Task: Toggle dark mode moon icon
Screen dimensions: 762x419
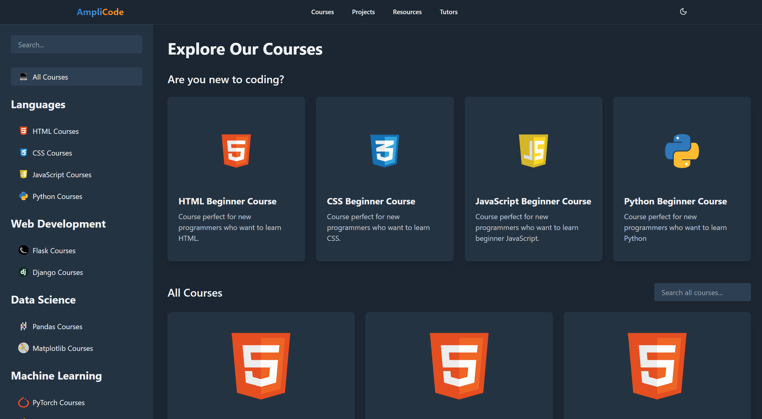Action: click(x=683, y=12)
